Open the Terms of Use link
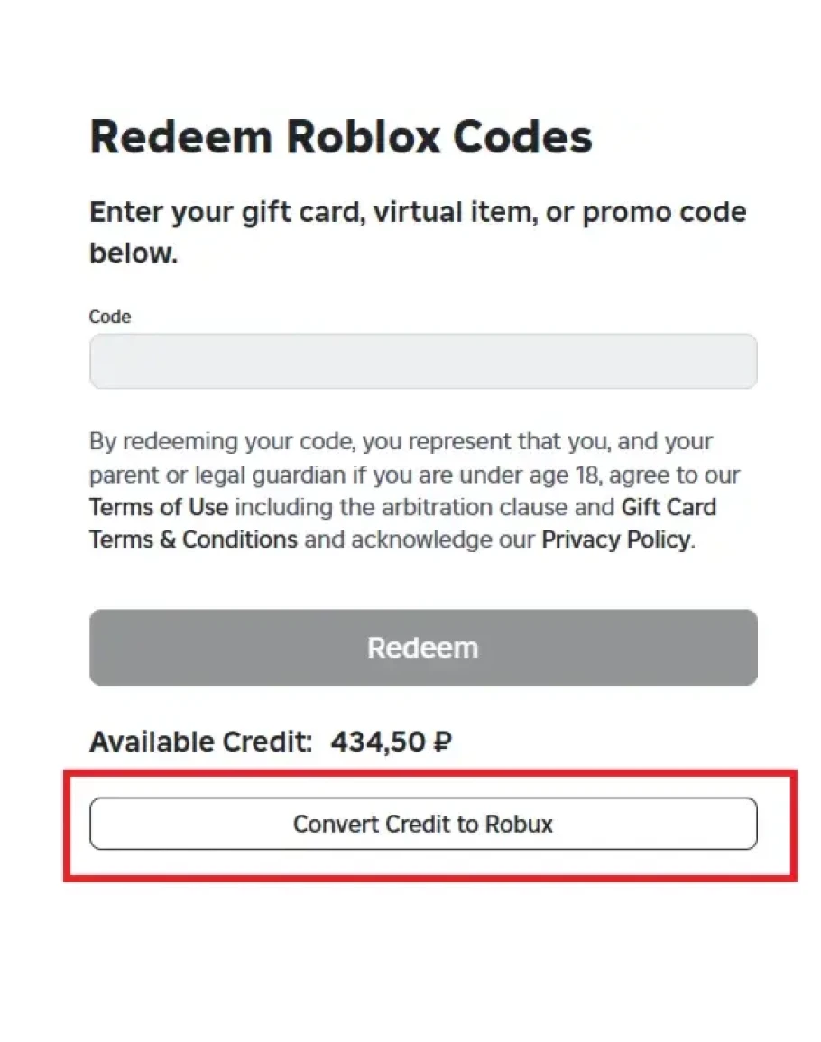 click(159, 507)
